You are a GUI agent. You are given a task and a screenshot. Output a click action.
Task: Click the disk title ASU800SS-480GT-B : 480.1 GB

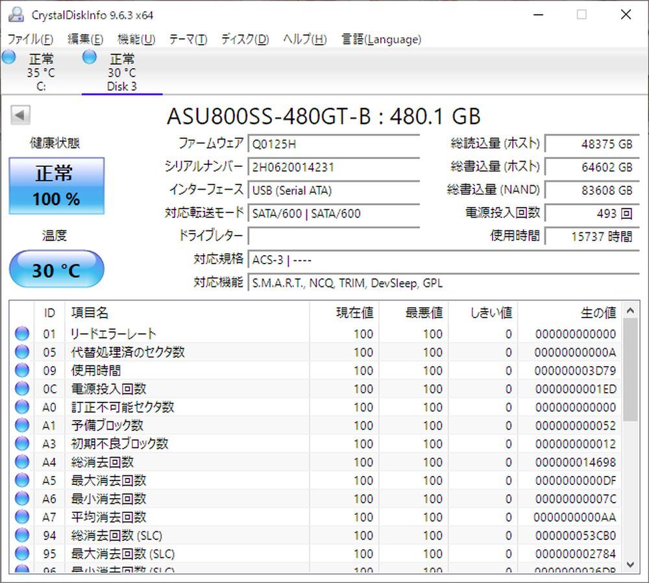[x=324, y=116]
